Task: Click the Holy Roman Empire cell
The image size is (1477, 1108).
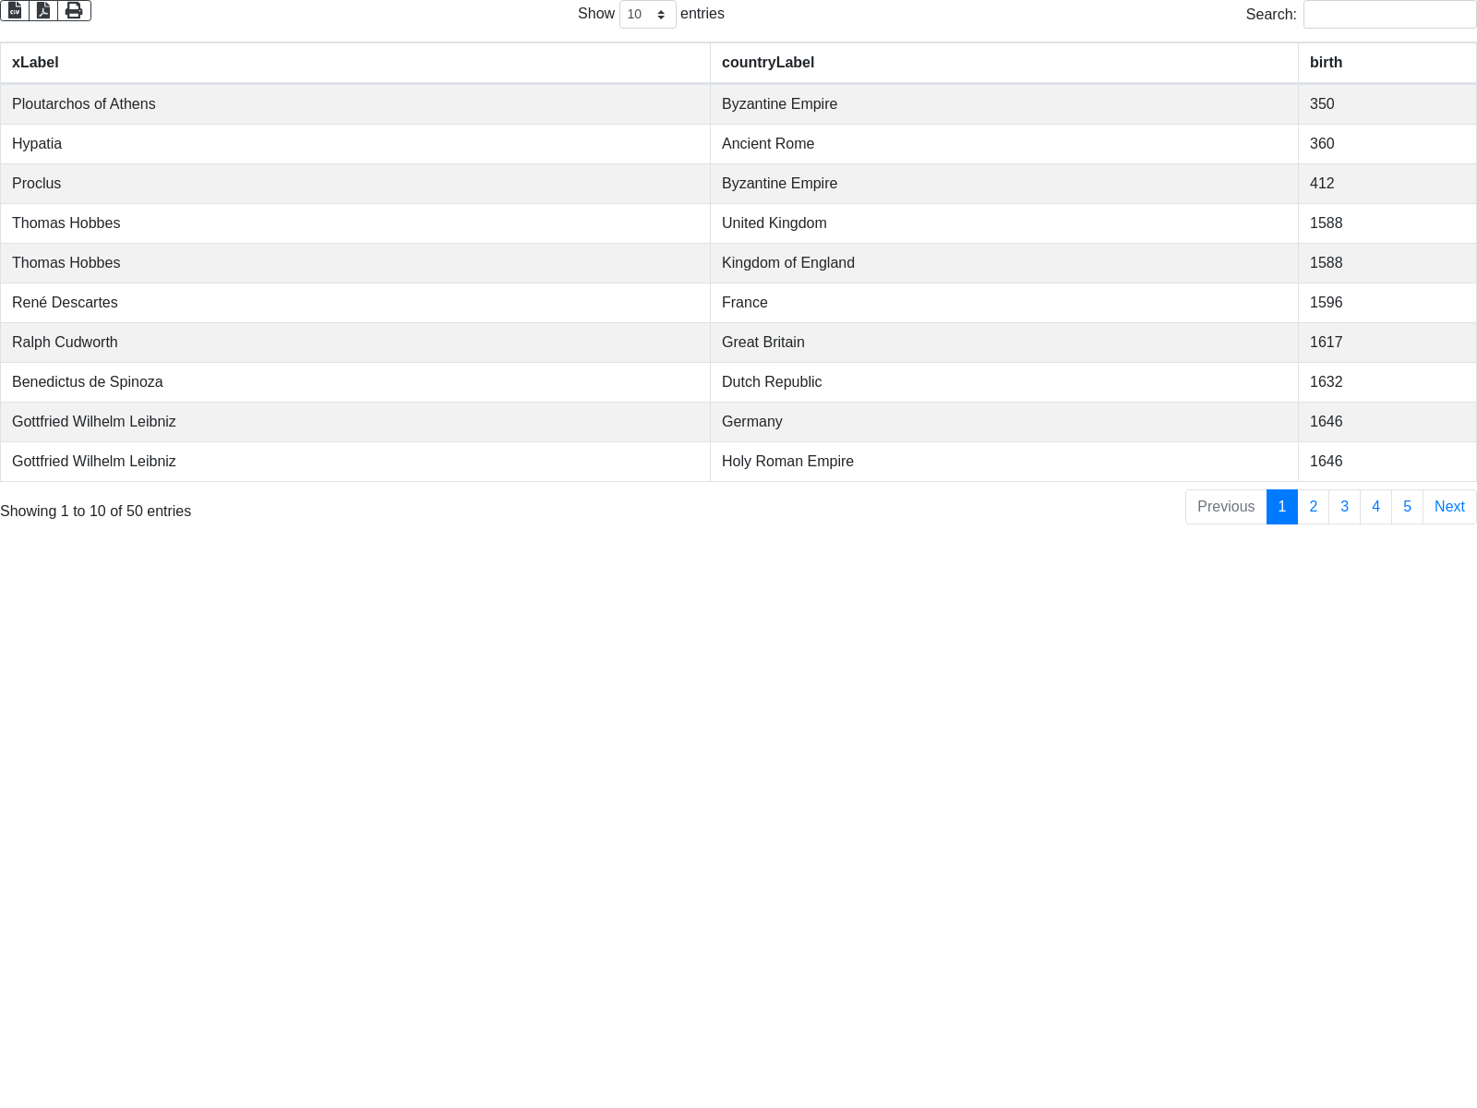Action: (x=787, y=462)
